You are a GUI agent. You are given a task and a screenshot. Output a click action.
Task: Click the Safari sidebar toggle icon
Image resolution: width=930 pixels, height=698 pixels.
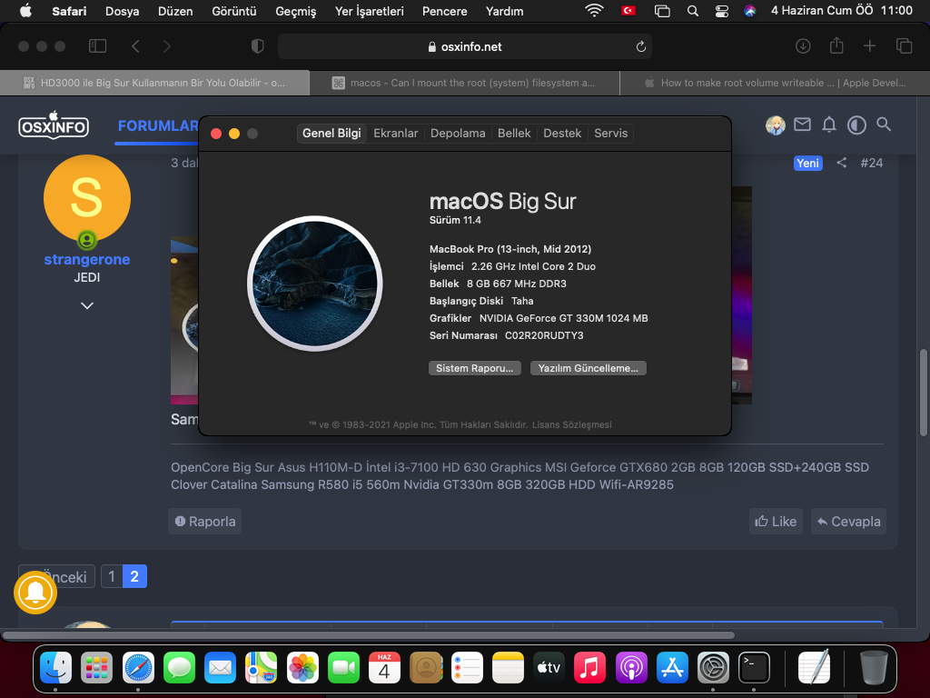click(x=97, y=46)
